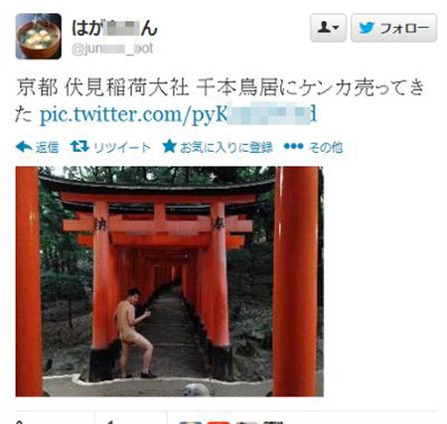Click the red avatar thumbnail at bottom

click(x=219, y=422)
